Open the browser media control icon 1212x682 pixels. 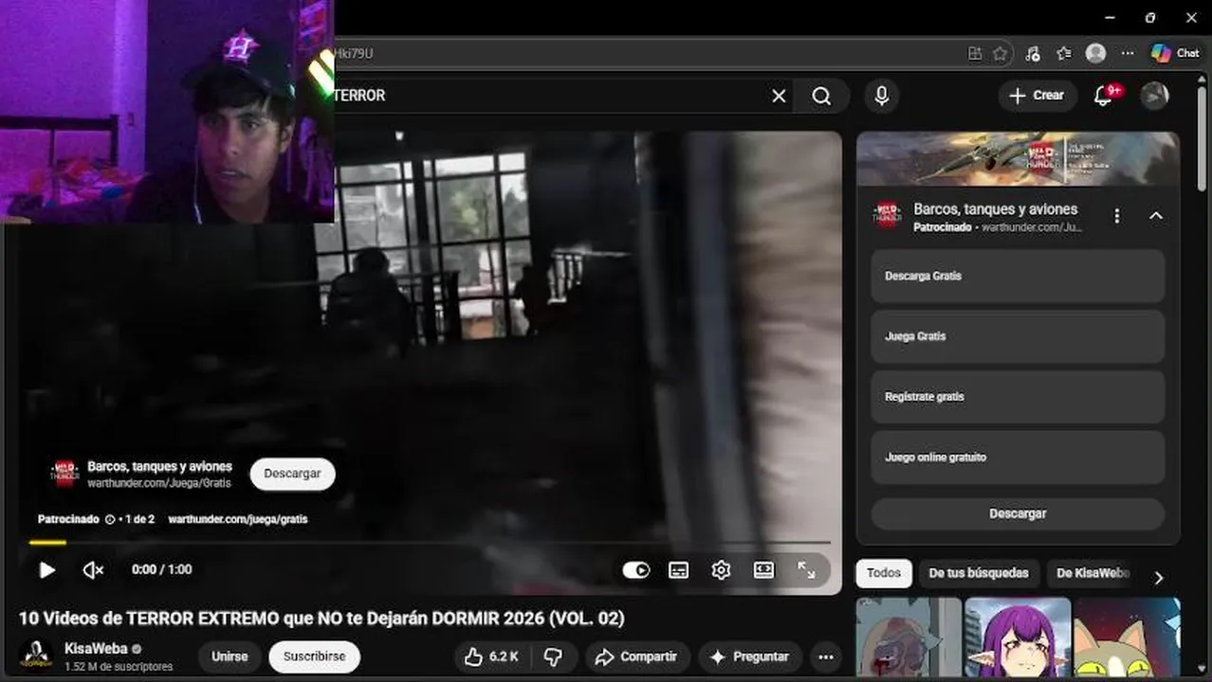pos(1033,54)
